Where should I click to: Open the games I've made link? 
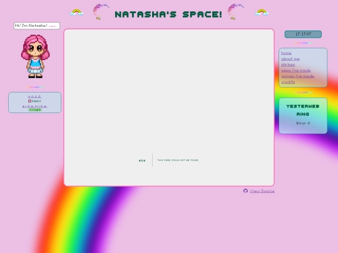click(x=297, y=76)
